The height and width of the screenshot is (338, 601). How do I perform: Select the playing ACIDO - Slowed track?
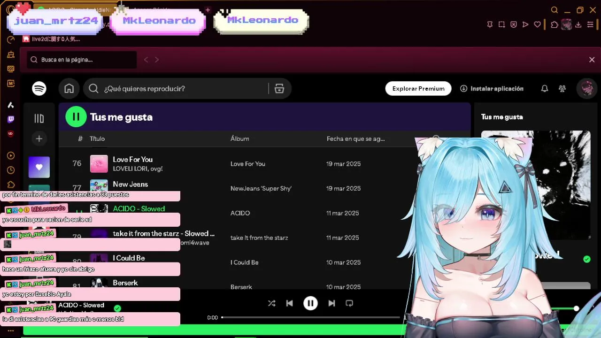pos(139,208)
